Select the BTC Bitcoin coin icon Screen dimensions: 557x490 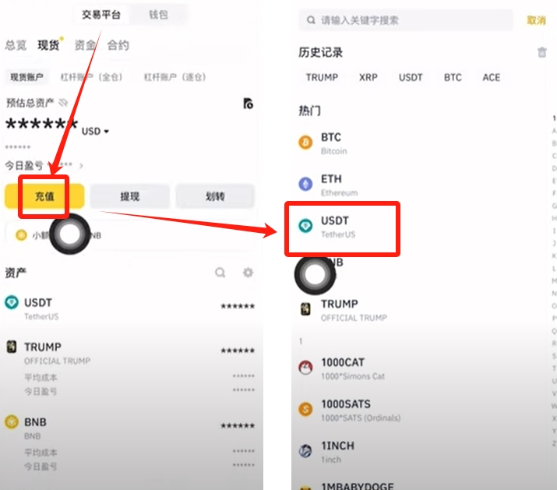click(305, 143)
